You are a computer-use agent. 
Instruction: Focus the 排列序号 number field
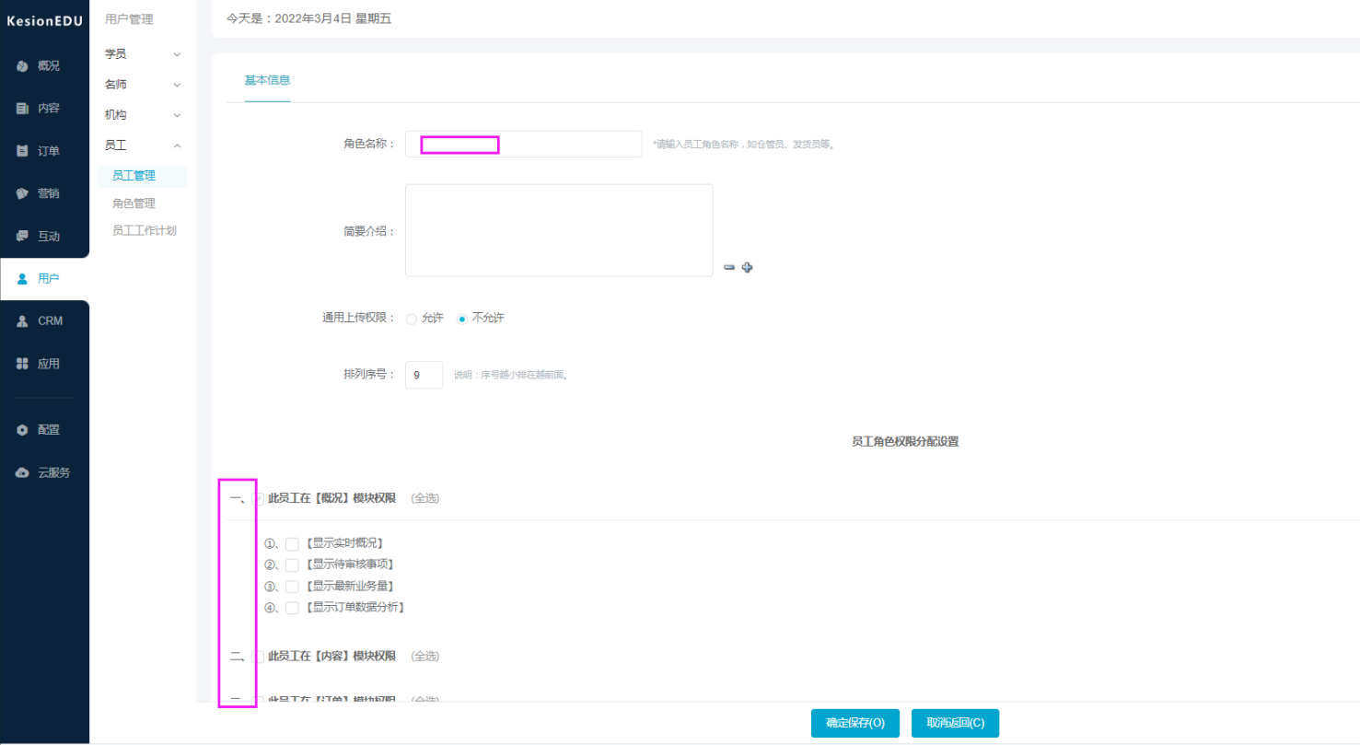tap(424, 375)
